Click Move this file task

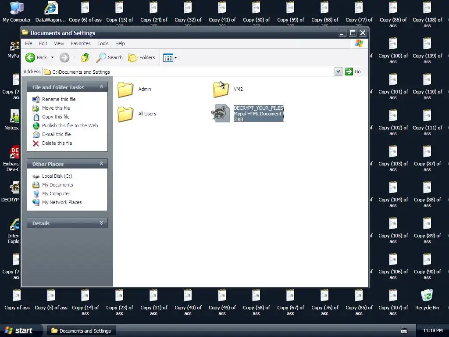click(x=56, y=108)
